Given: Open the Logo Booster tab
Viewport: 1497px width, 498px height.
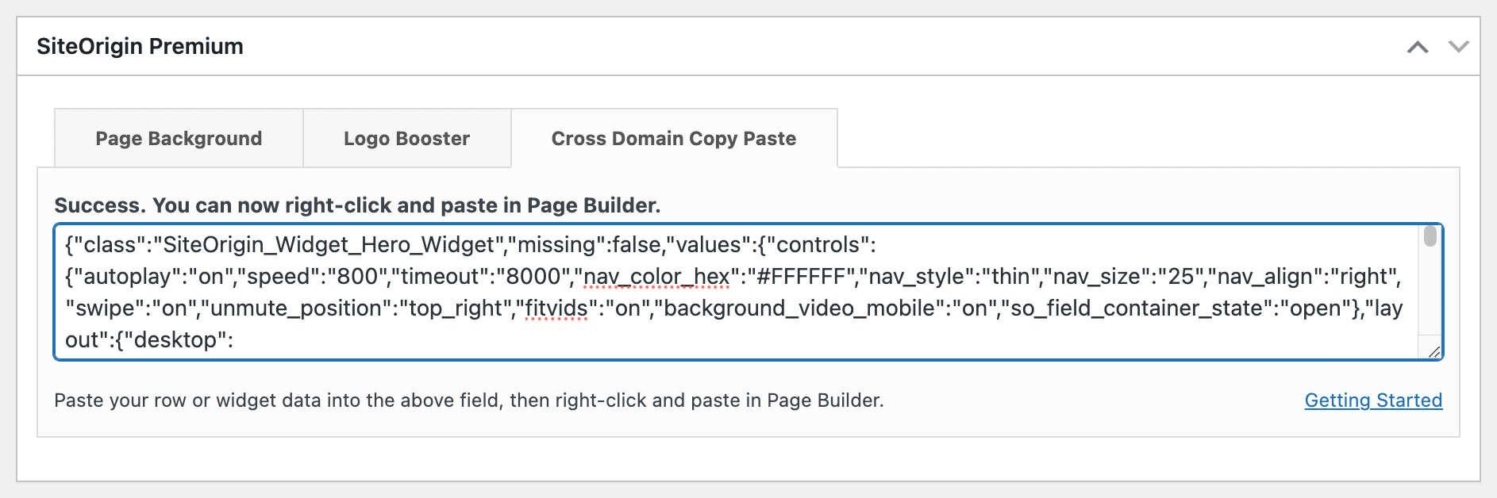Looking at the screenshot, I should (406, 138).
